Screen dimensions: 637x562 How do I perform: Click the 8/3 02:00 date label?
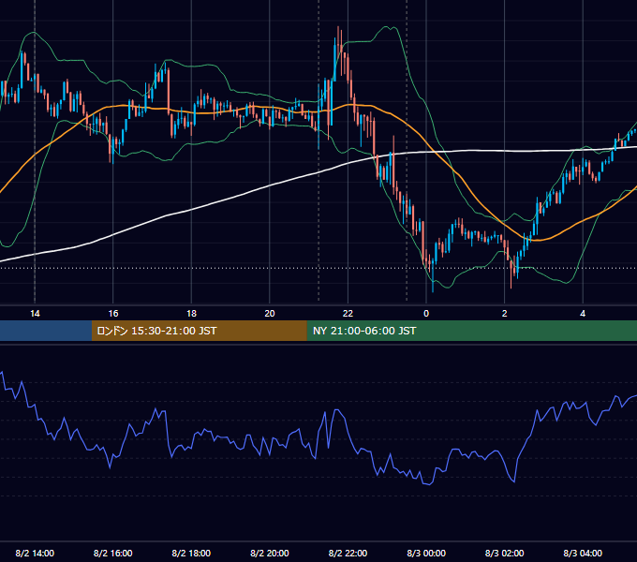(505, 553)
